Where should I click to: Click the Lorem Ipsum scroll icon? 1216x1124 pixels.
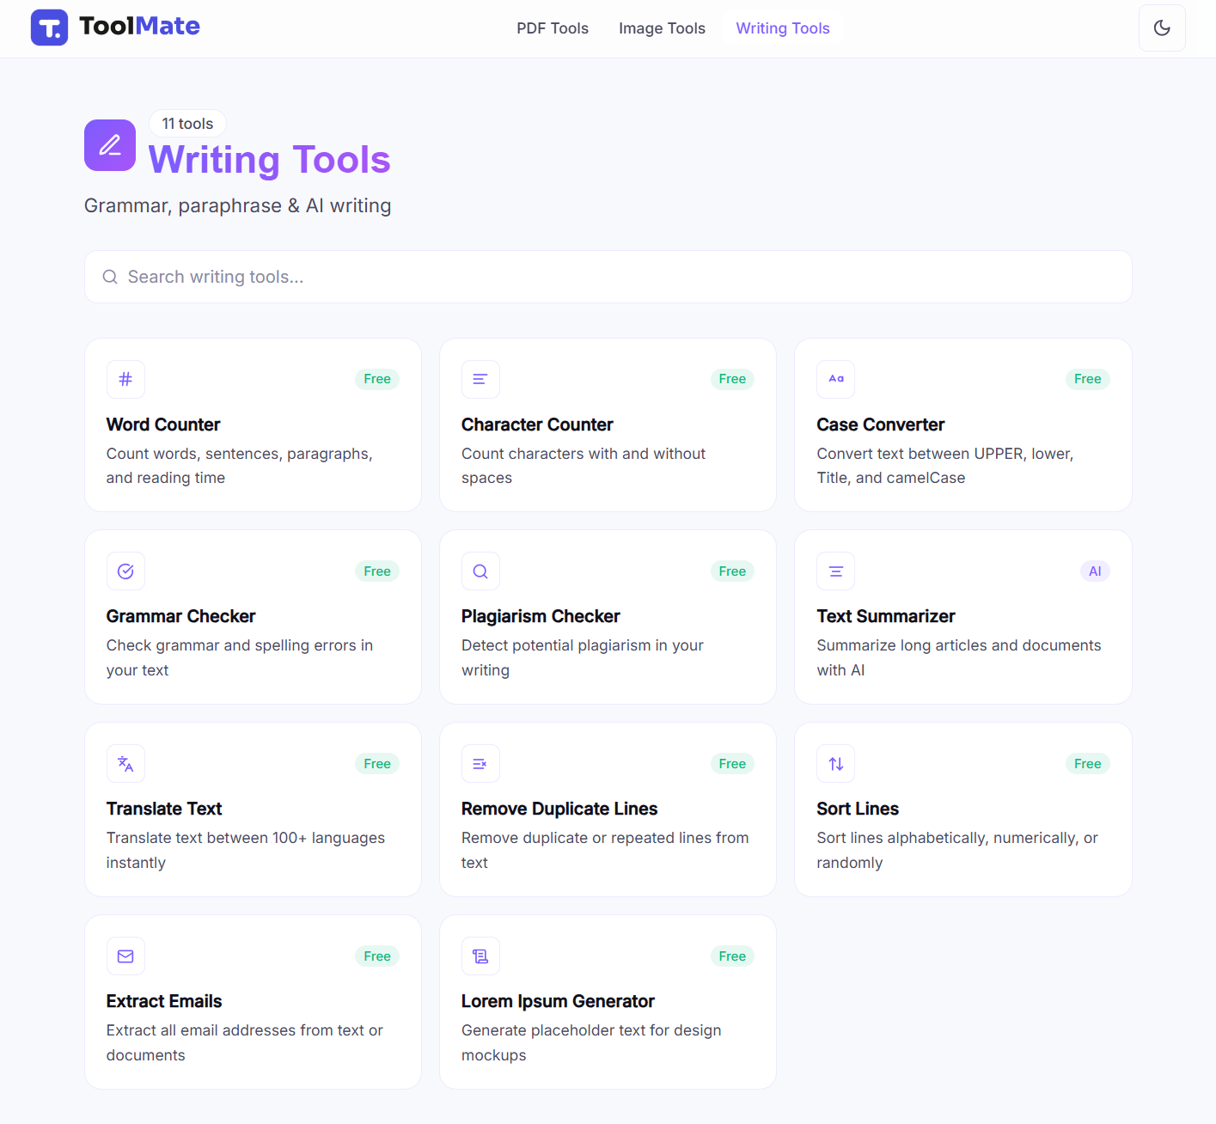click(480, 956)
